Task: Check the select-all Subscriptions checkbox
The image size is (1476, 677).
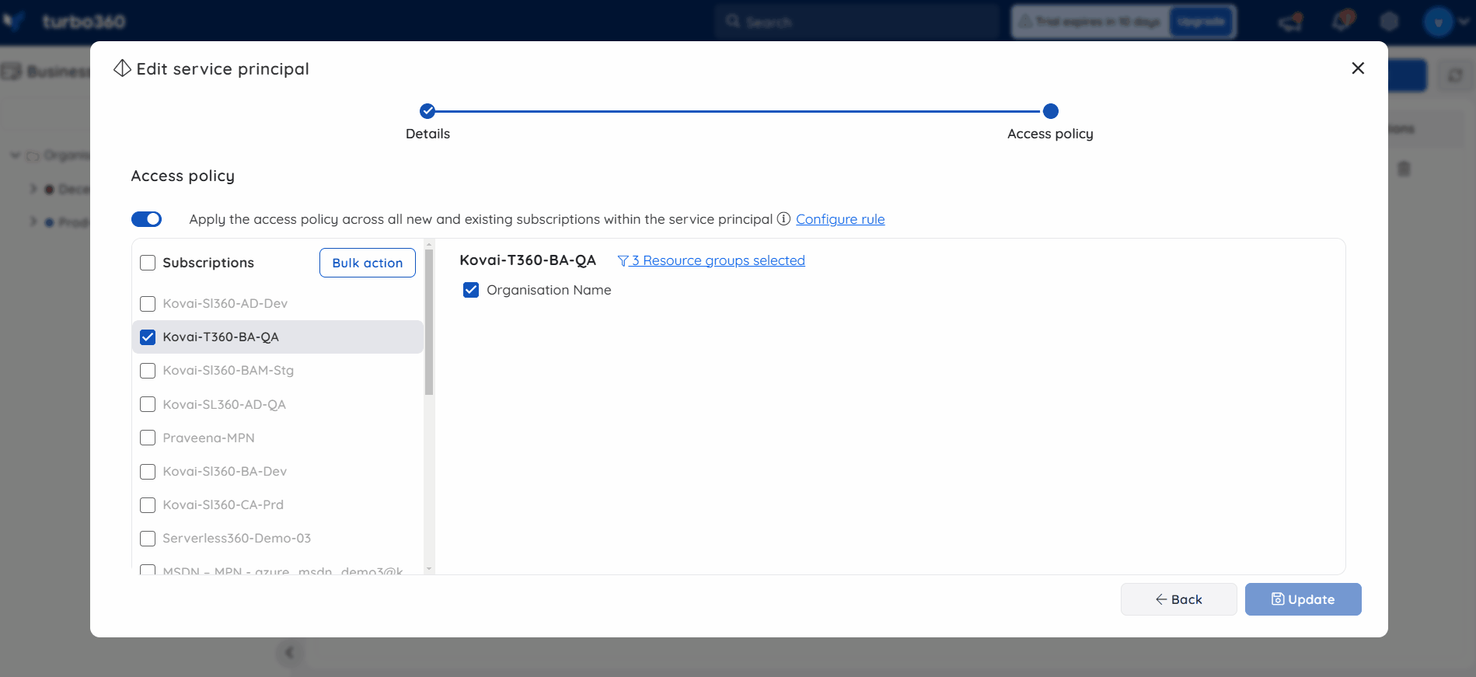Action: (x=148, y=263)
